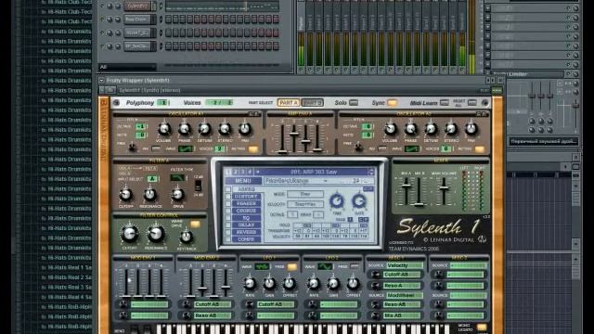
Task: Click Oscillator A2 Pan knob
Action: pyautogui.click(x=471, y=130)
